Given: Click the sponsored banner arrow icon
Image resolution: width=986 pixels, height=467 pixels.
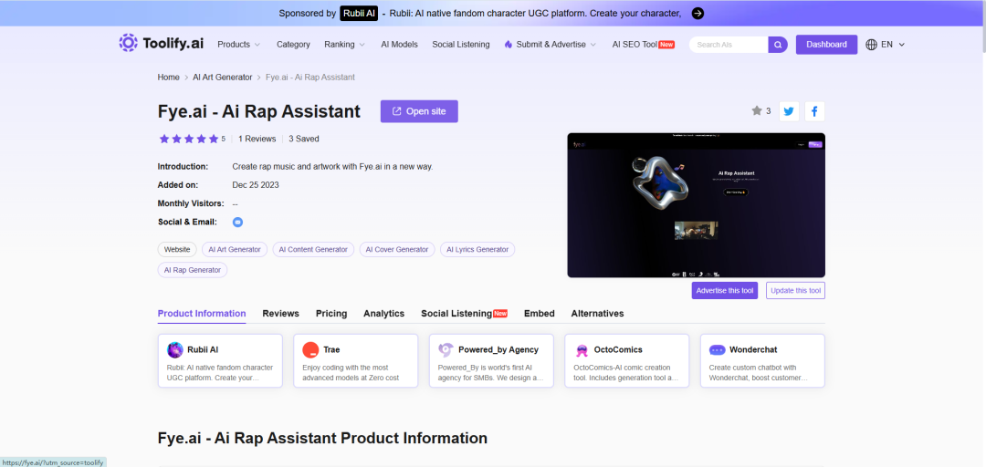Looking at the screenshot, I should coord(698,13).
